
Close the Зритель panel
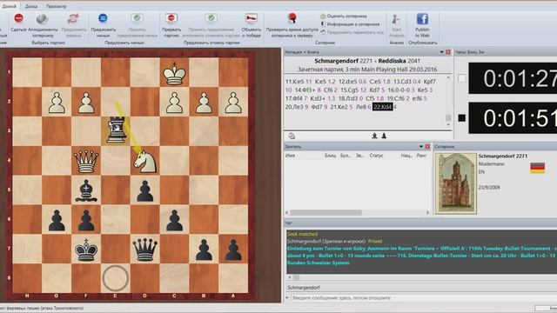point(427,147)
